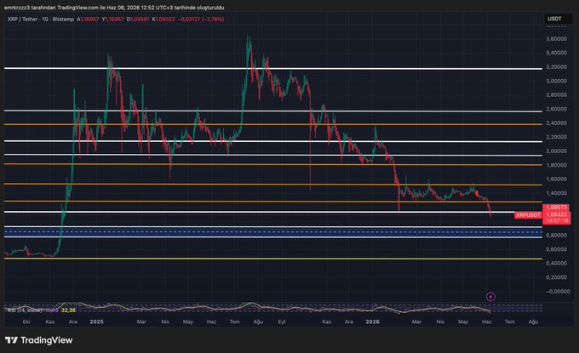The image size is (579, 353).
Task: Click the 14:07:18 bar countdown
Action: pyautogui.click(x=556, y=220)
